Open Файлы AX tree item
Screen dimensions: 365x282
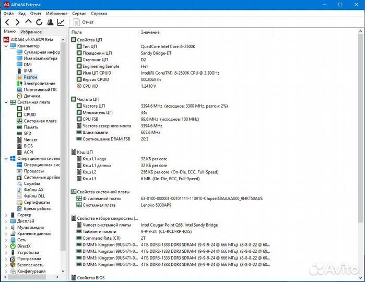click(30, 190)
